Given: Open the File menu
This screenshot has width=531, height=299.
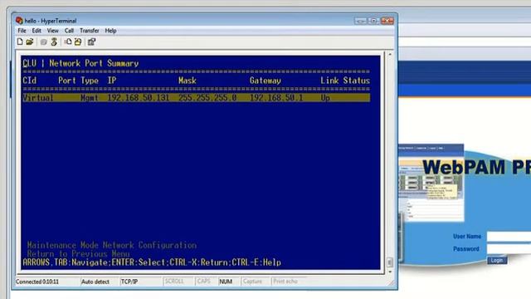Looking at the screenshot, I should (x=22, y=31).
